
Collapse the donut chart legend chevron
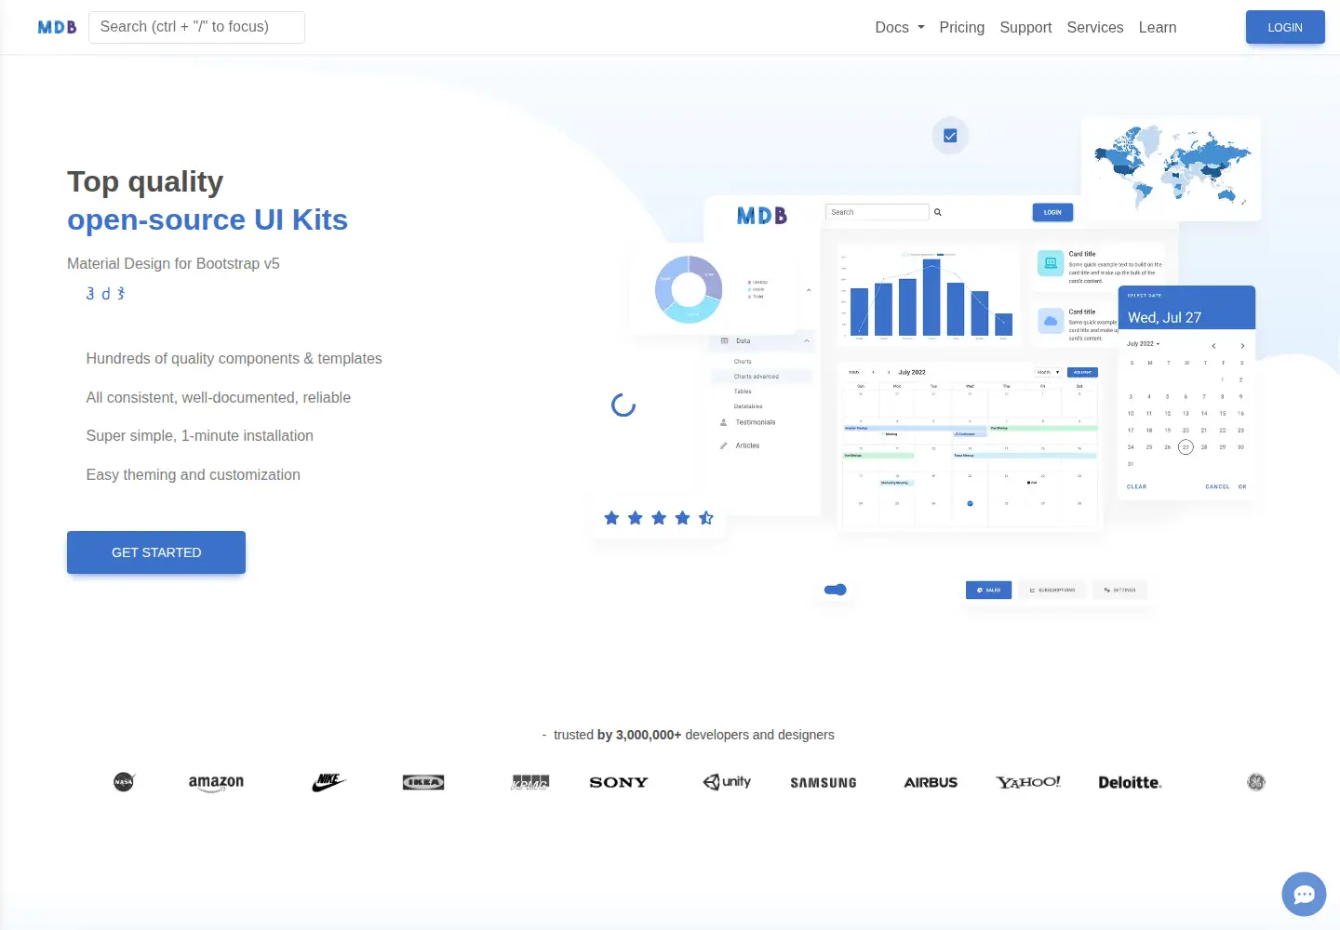pyautogui.click(x=809, y=290)
